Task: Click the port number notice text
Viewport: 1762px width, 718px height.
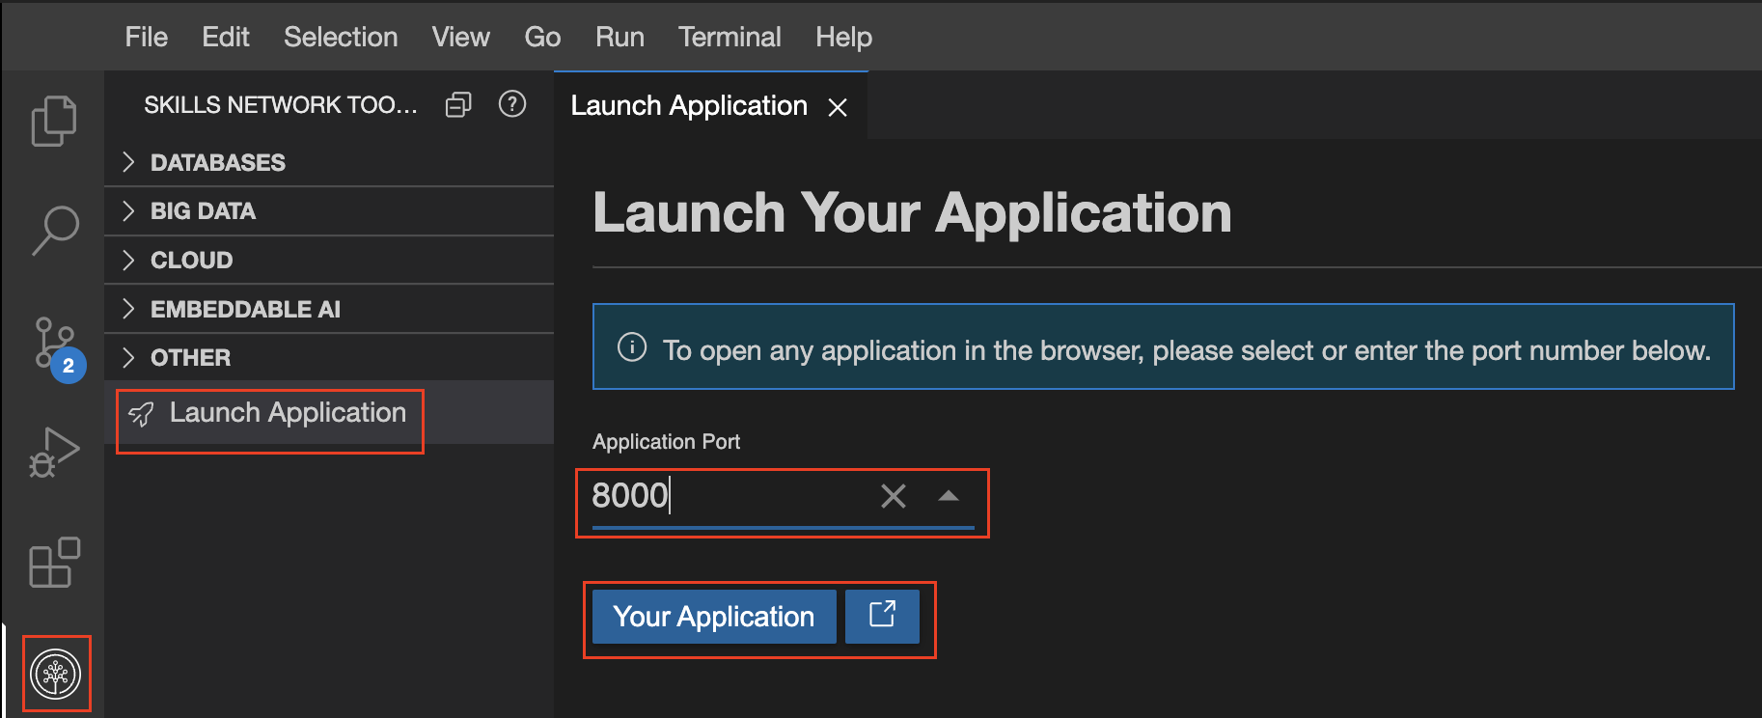Action: tap(1186, 350)
